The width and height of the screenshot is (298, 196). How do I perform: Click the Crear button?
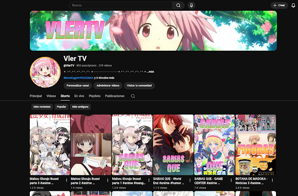279,5
